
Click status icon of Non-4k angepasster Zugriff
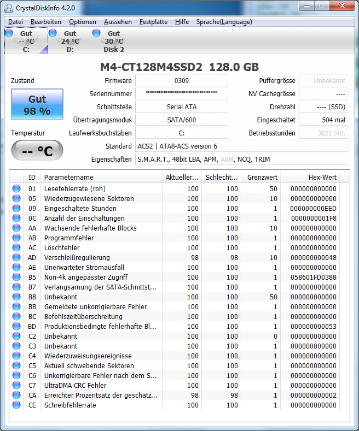point(16,277)
